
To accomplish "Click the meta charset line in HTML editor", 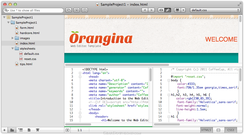I will tap(107, 80).
